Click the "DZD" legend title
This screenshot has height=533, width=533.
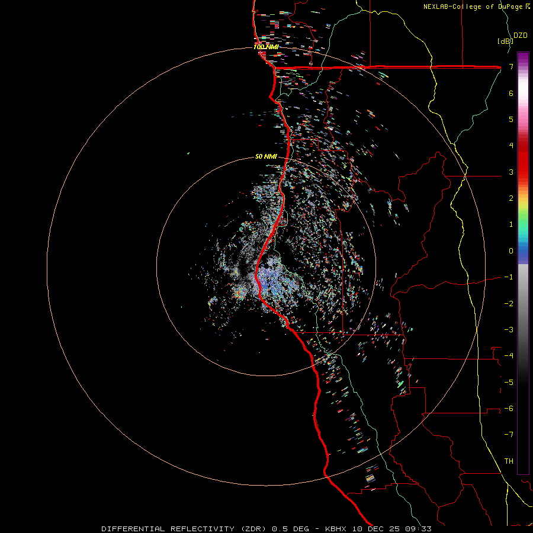click(520, 36)
